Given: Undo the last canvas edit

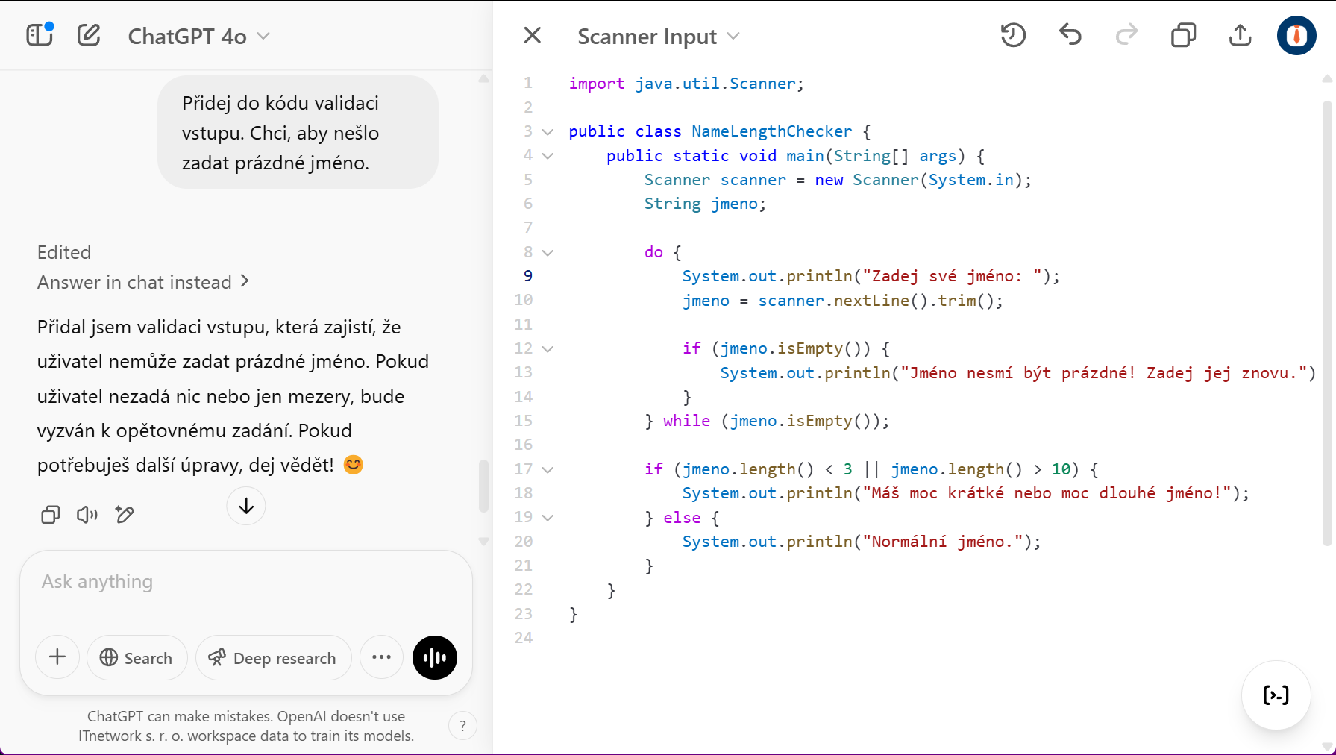Looking at the screenshot, I should tap(1070, 35).
